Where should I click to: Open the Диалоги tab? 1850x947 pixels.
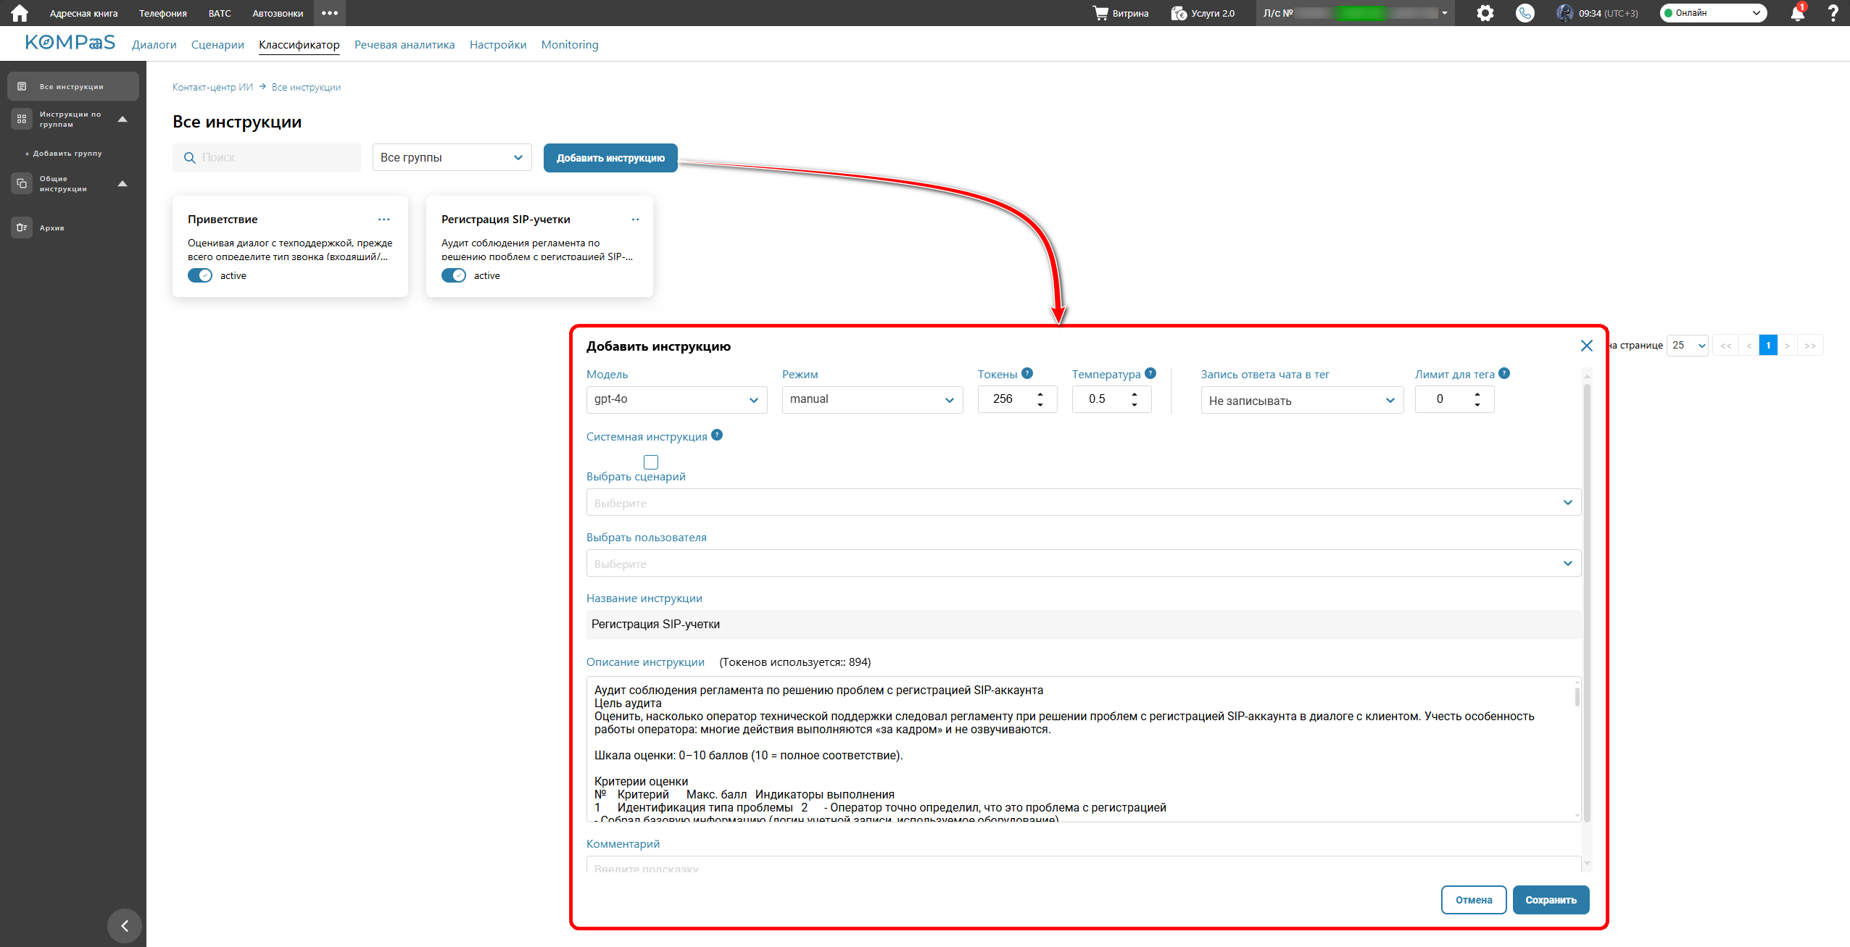click(x=154, y=45)
